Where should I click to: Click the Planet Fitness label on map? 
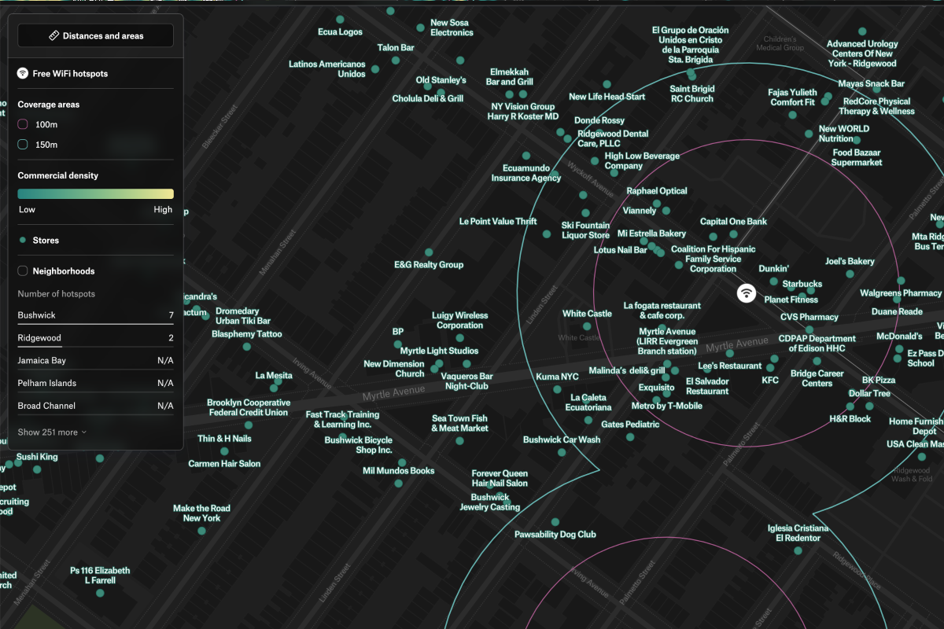[791, 300]
